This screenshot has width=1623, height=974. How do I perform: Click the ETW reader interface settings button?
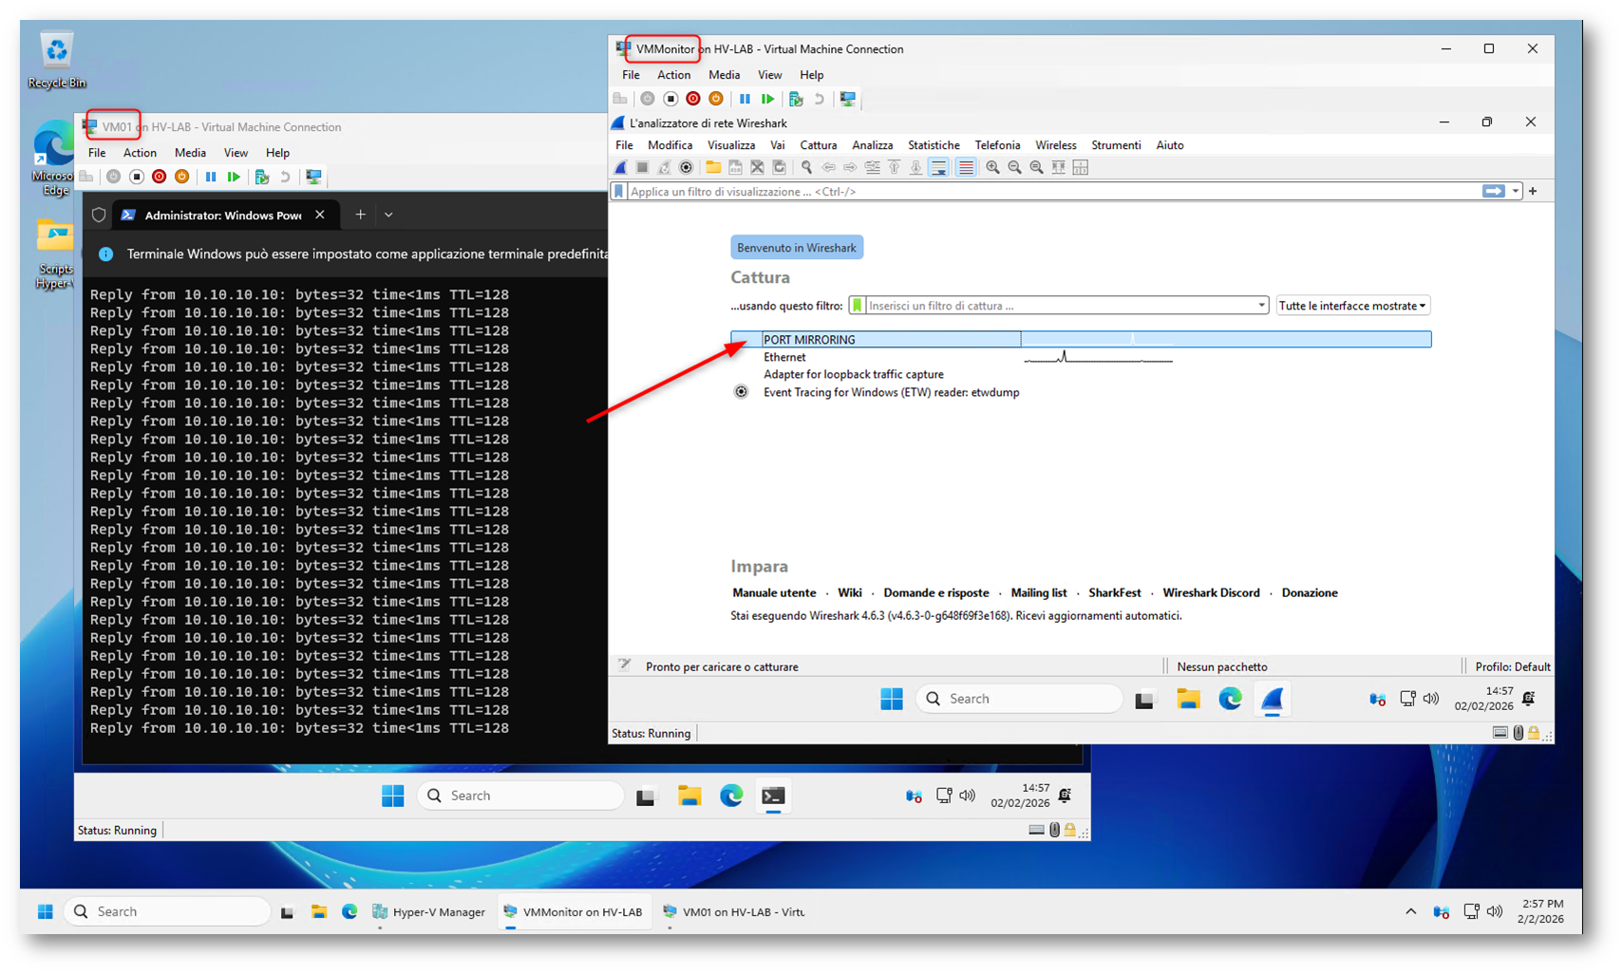(741, 392)
